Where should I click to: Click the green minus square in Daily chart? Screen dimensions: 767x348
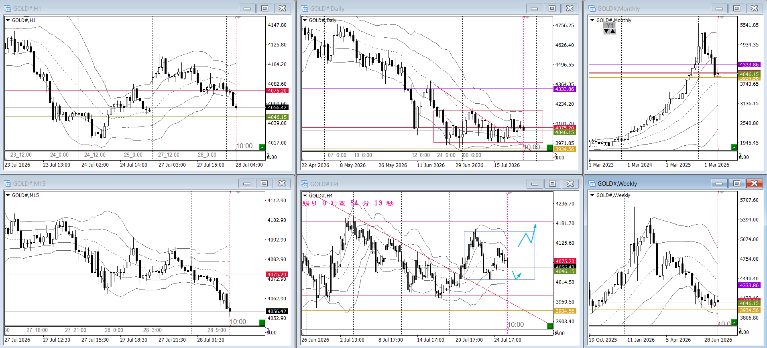[x=549, y=148]
